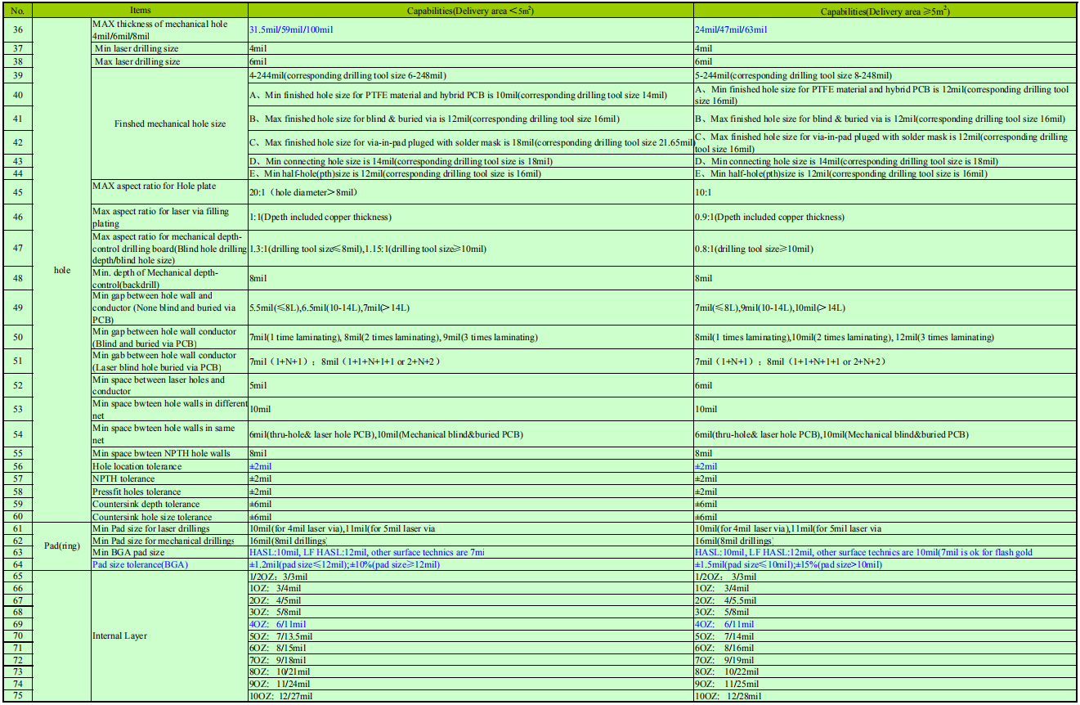Click the "6OZ: 8/16mil" cell
The height and width of the screenshot is (705, 1080).
click(x=885, y=649)
